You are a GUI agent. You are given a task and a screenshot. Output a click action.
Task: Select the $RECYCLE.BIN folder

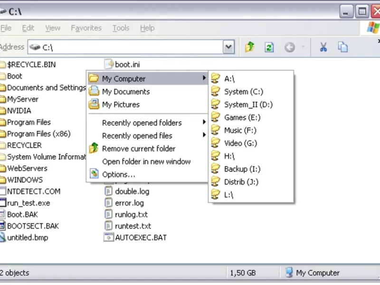point(28,65)
